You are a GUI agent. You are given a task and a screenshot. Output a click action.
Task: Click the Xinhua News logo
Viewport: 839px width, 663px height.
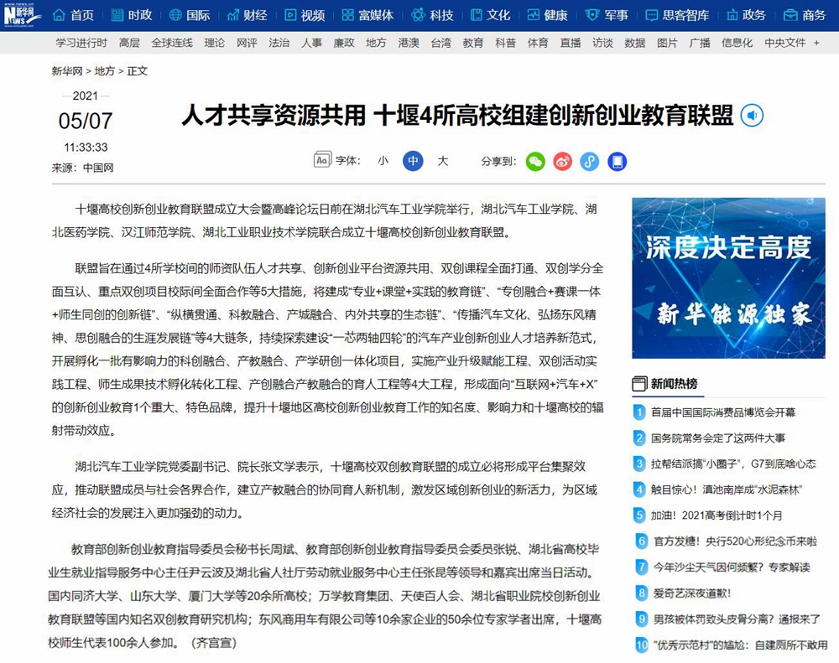click(x=22, y=15)
